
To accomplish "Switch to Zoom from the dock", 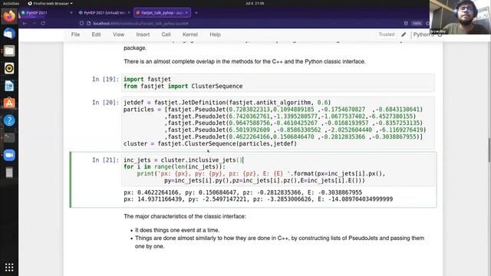I will point(9,155).
